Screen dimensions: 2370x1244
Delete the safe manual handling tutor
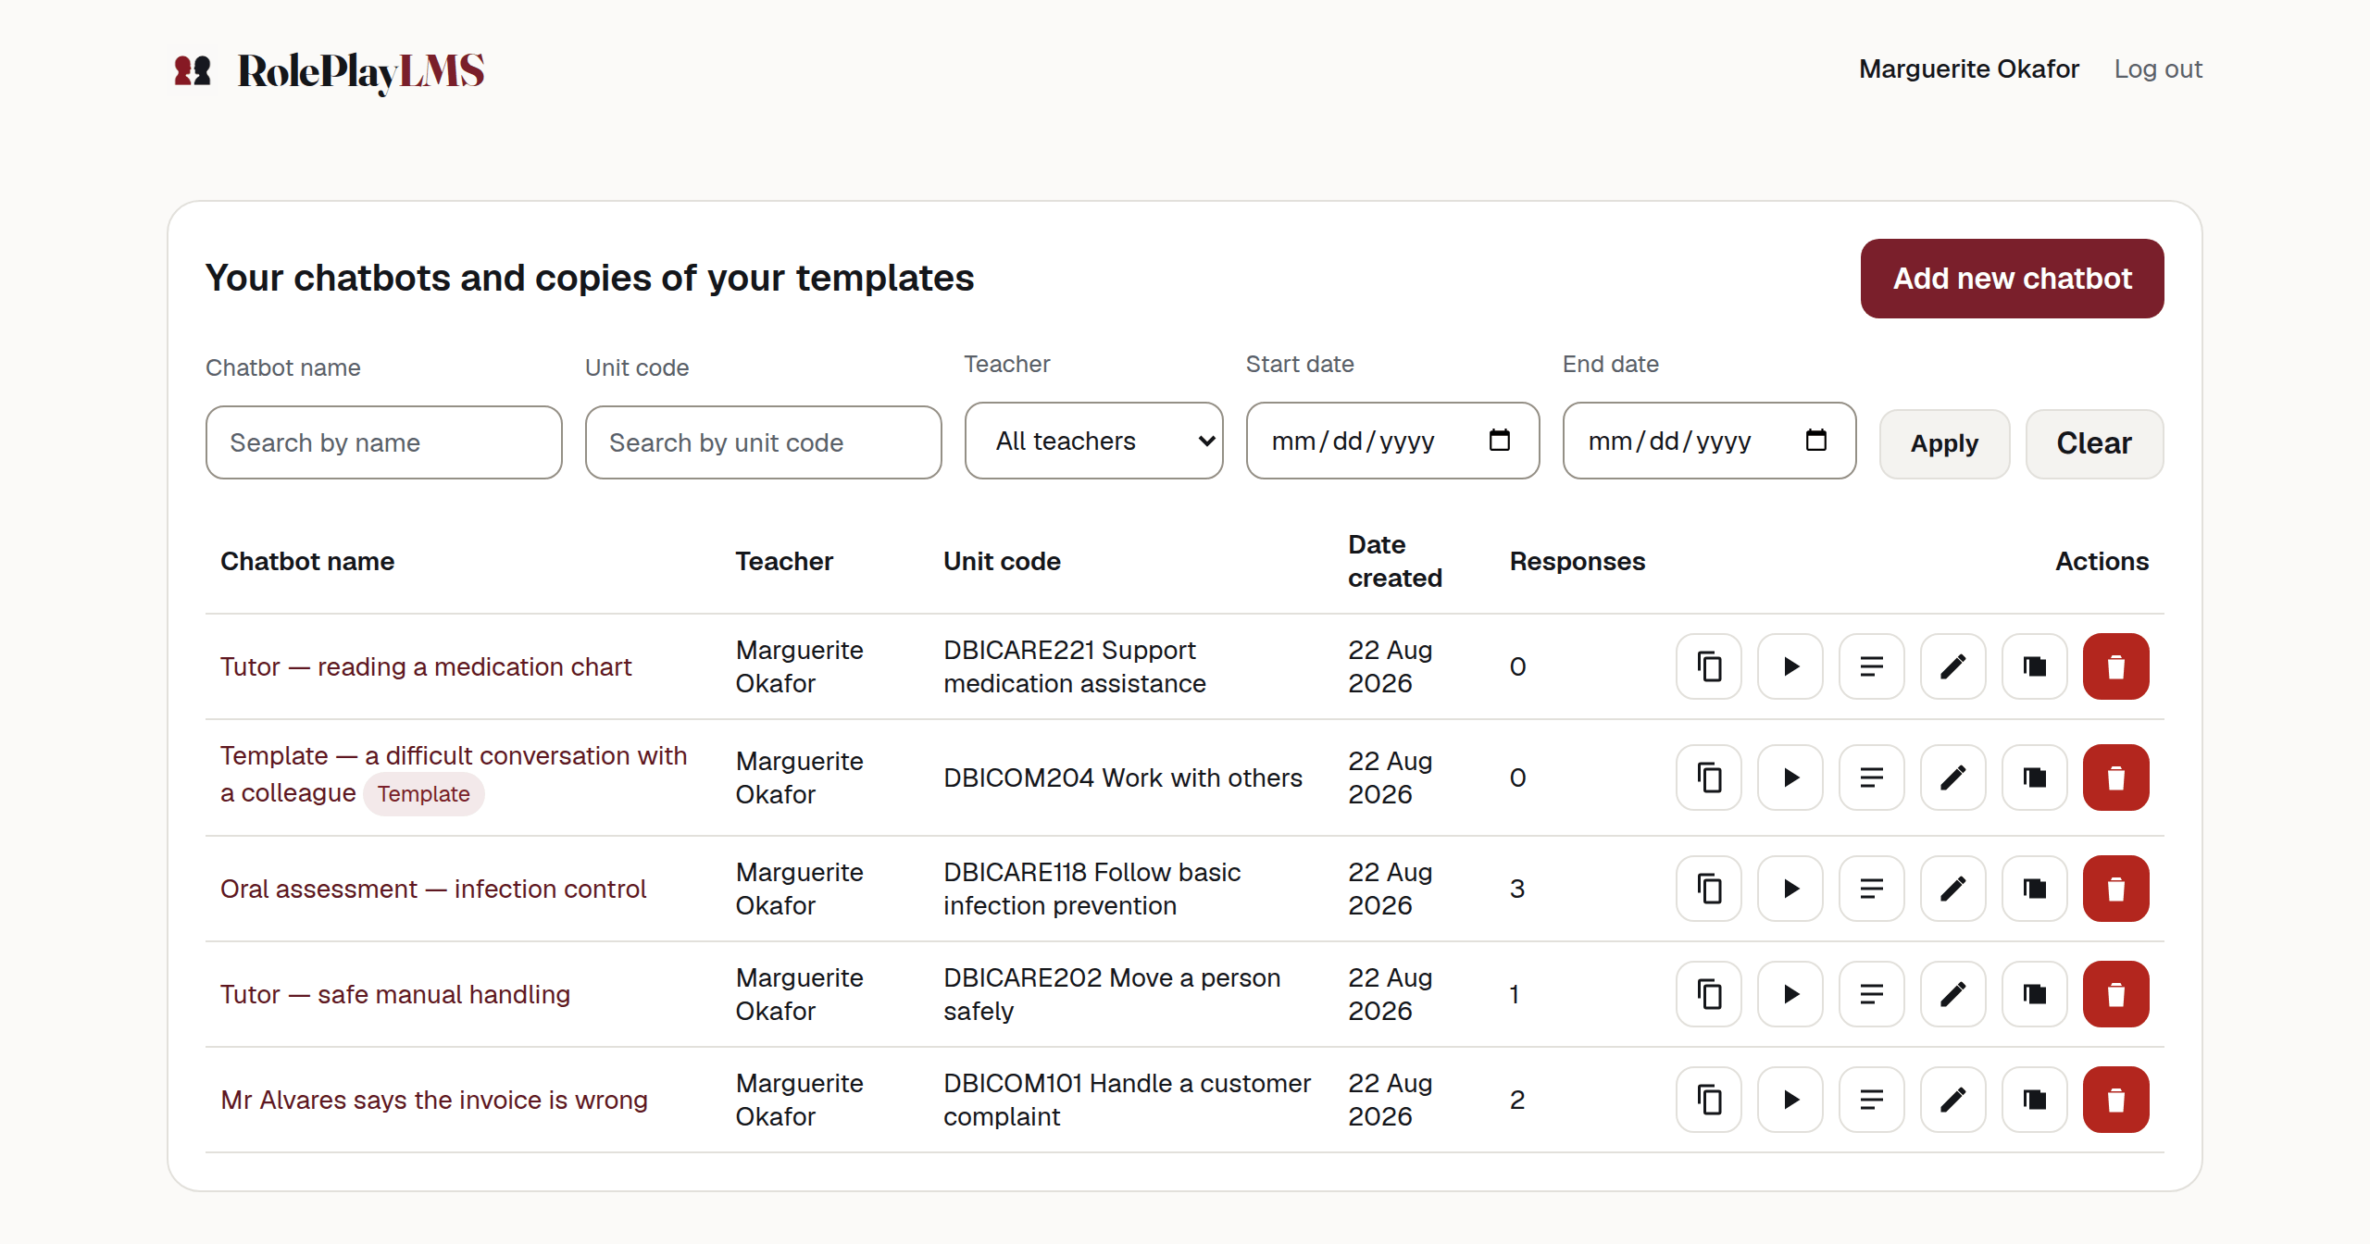click(x=2116, y=994)
